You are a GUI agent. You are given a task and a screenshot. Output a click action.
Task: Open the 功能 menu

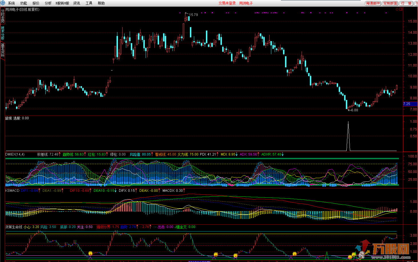[x=24, y=3]
